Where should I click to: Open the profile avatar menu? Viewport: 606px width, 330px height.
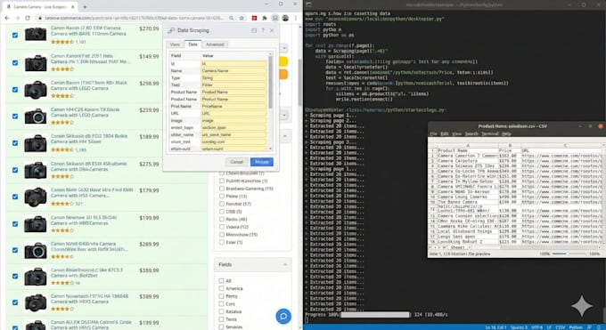click(285, 18)
